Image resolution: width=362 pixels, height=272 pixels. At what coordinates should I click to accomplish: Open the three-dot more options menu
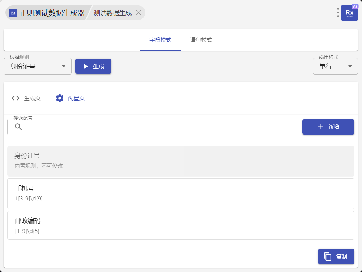coord(338,13)
